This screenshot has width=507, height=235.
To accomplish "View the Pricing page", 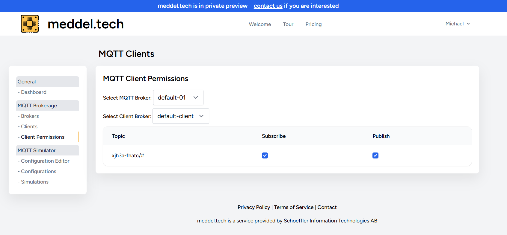I will click(x=313, y=24).
